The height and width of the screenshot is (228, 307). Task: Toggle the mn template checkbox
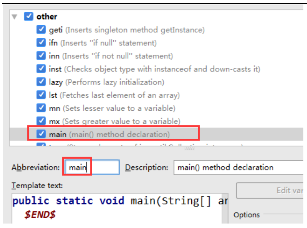click(x=41, y=108)
